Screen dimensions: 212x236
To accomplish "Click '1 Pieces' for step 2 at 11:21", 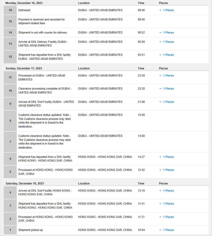I will pyautogui.click(x=168, y=217).
